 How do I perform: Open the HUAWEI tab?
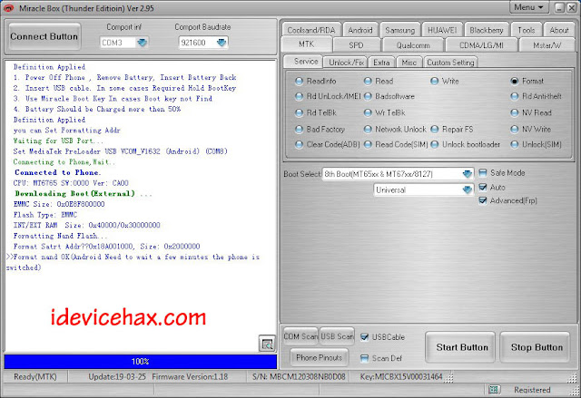click(442, 30)
